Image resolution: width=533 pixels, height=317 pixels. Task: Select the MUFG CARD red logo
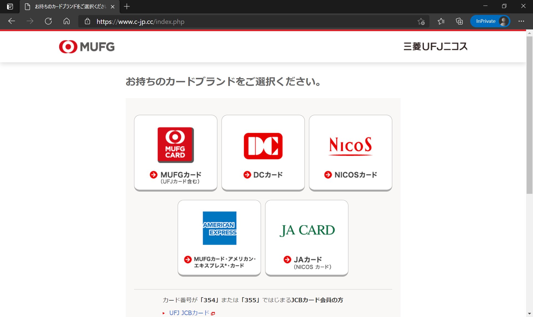click(x=176, y=145)
